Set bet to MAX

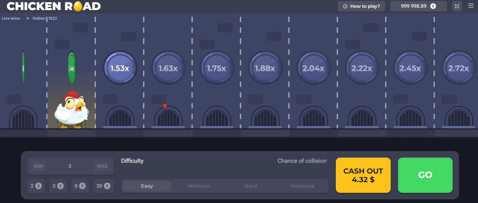point(102,166)
